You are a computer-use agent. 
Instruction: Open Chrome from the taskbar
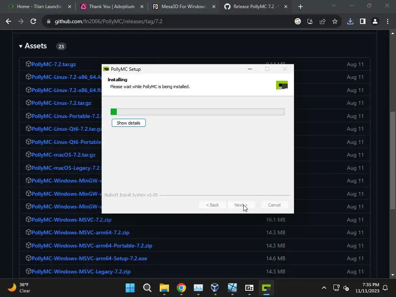181,288
